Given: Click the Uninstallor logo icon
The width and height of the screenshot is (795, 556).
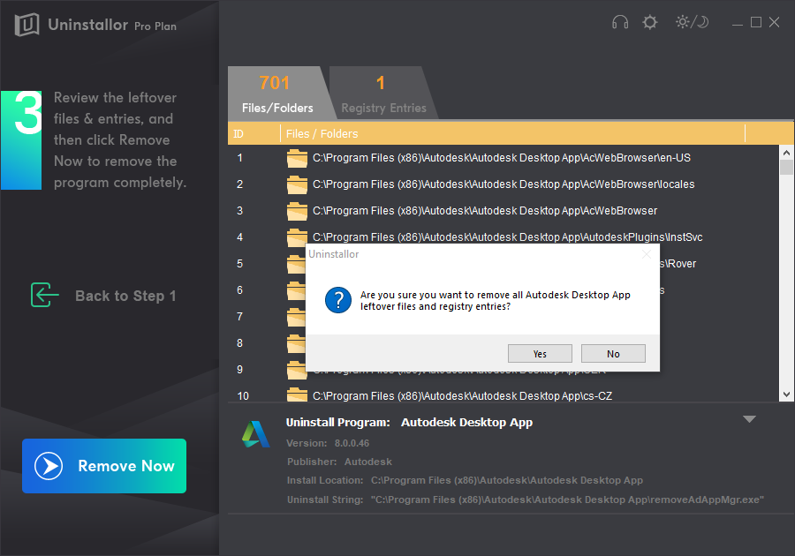Looking at the screenshot, I should coord(26,25).
